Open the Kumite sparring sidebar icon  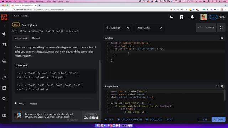[4, 44]
